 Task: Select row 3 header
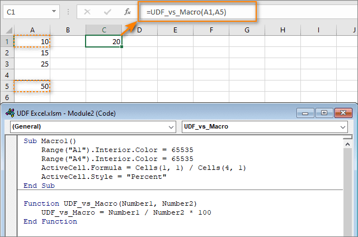(7, 64)
